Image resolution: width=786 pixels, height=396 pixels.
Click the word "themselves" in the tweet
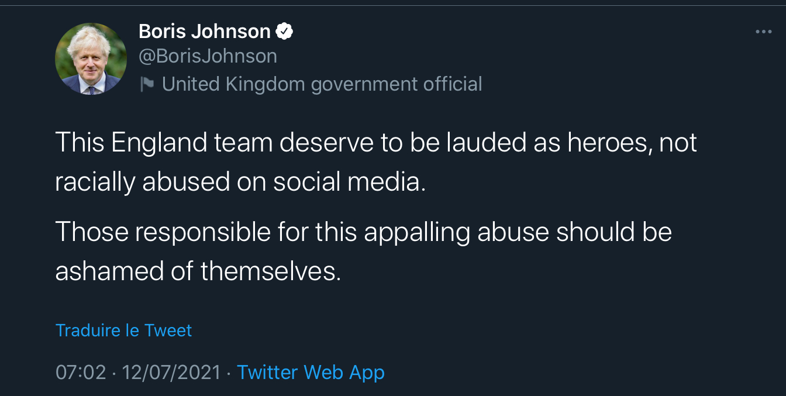tap(268, 271)
